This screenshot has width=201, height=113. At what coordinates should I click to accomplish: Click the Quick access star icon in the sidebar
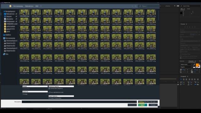tap(4, 11)
